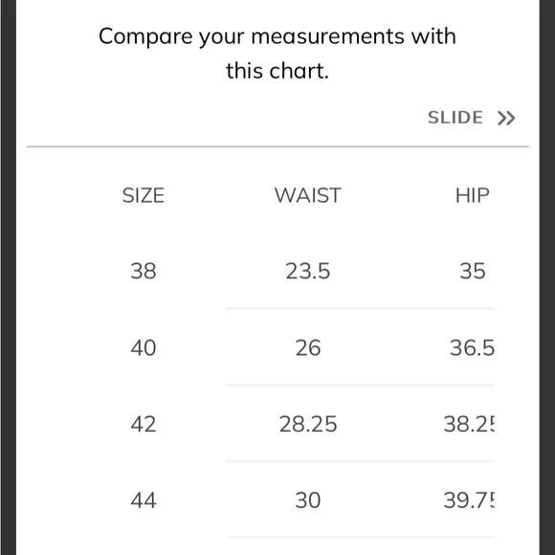Select waist value 30
Screen dimensions: 555x555
[x=308, y=500]
